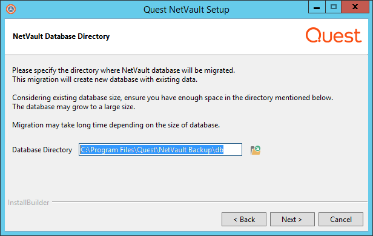This screenshot has height=236, width=373.
Task: Click the line 'This migration will create new database'
Action: click(105, 79)
